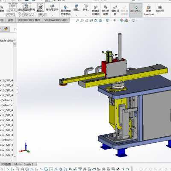Viewport: 171px width, 171px height.
Task: Create Exploded View
Action: pos(115,10)
